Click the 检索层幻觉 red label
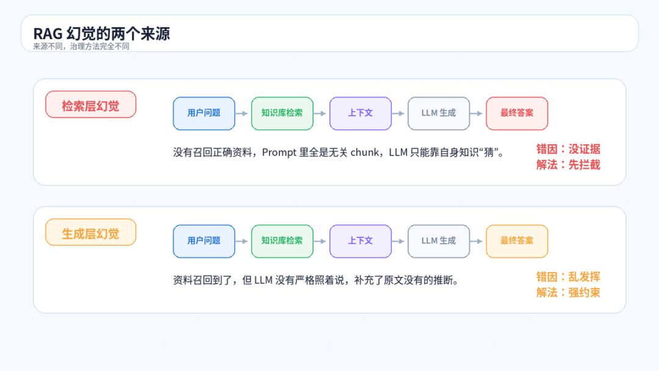 coord(91,104)
